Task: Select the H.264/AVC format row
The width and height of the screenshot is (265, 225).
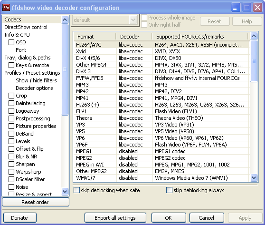Action: (161, 45)
